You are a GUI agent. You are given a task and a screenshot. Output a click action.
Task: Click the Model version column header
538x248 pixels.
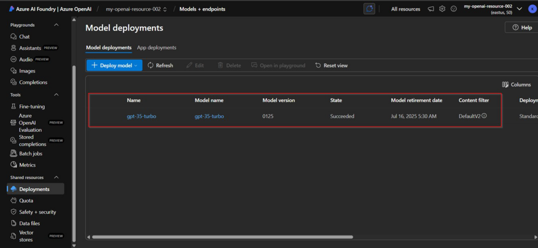[x=278, y=100]
